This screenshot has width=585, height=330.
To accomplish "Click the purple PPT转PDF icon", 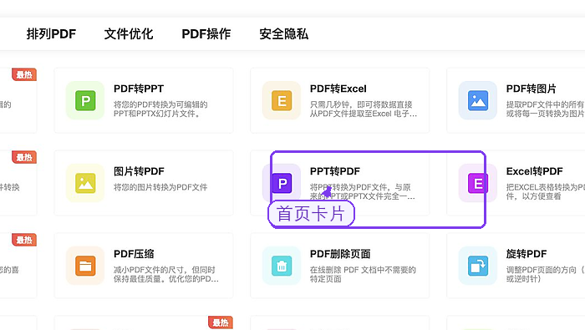I will (x=282, y=183).
